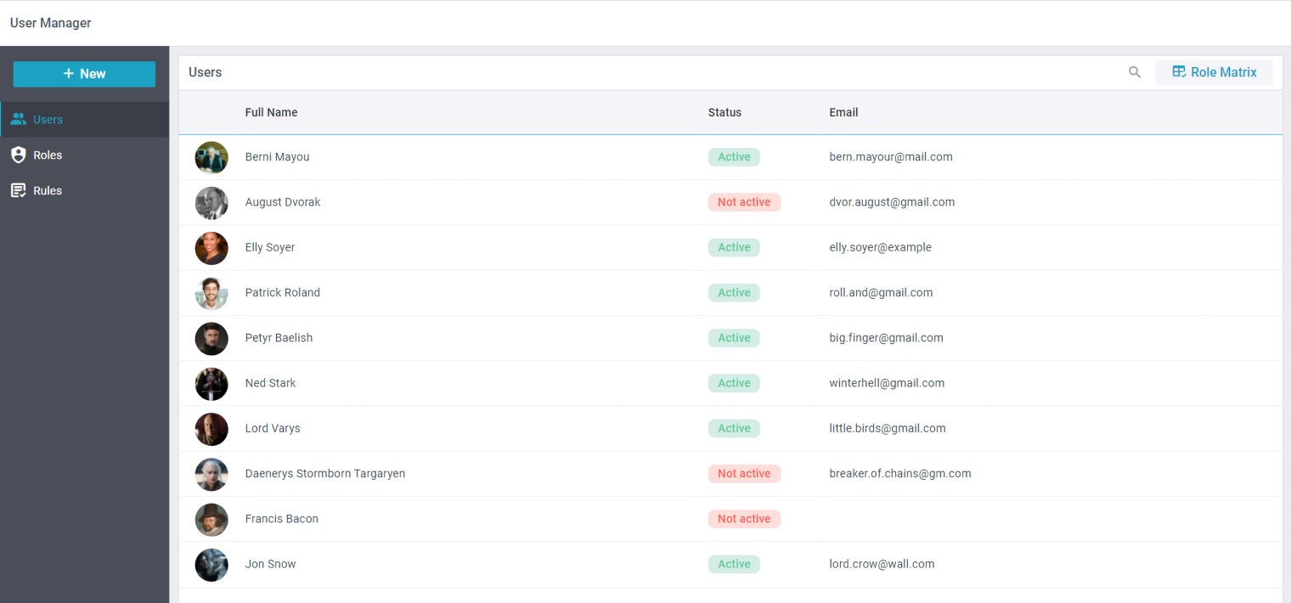Click the Users people icon
Viewport: 1291px width, 603px height.
point(18,120)
